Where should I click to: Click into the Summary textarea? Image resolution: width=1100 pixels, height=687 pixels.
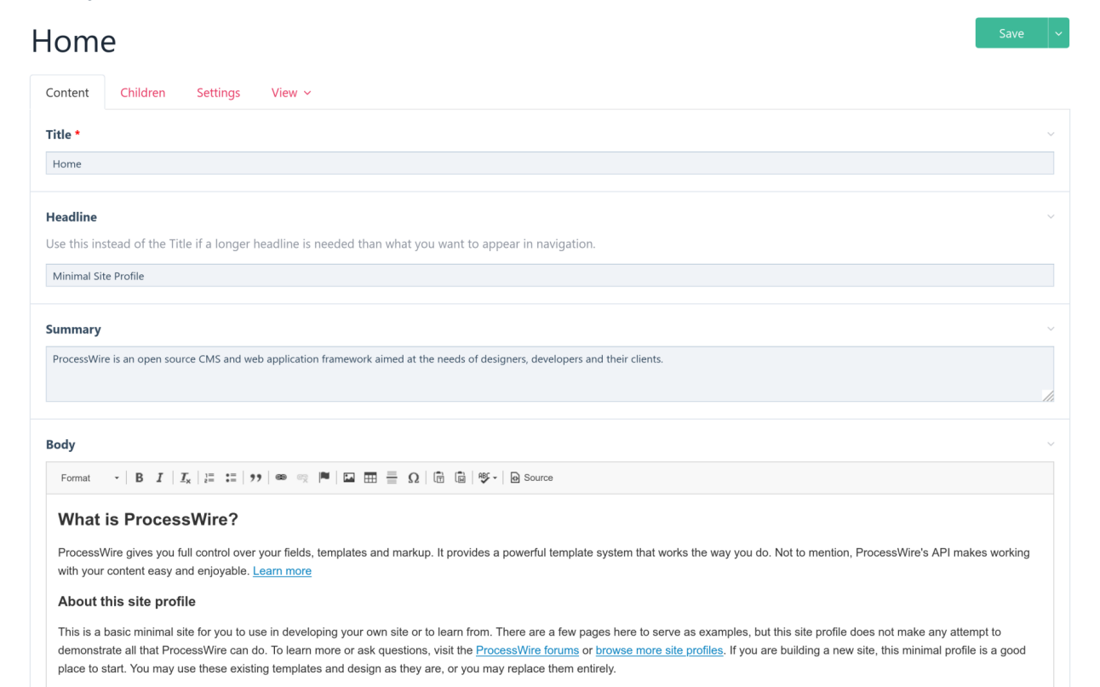[x=549, y=374]
